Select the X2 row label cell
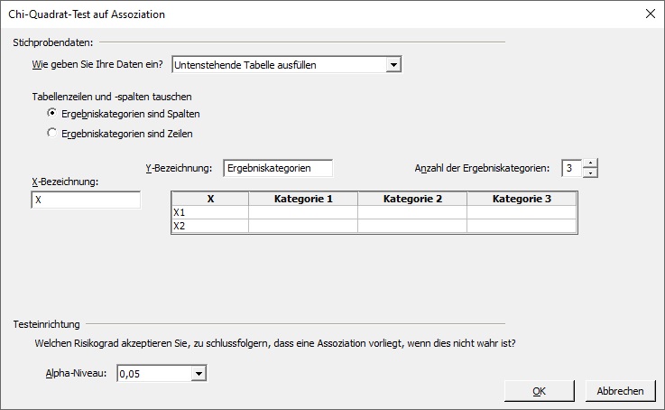This screenshot has width=665, height=410. tap(210, 226)
